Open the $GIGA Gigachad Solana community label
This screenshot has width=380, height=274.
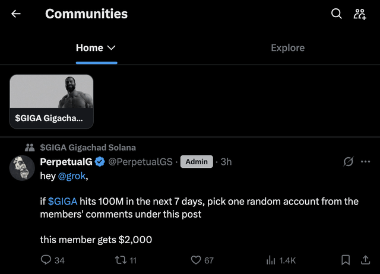88,147
